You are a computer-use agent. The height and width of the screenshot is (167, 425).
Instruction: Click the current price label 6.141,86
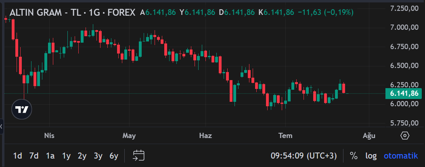pyautogui.click(x=404, y=93)
